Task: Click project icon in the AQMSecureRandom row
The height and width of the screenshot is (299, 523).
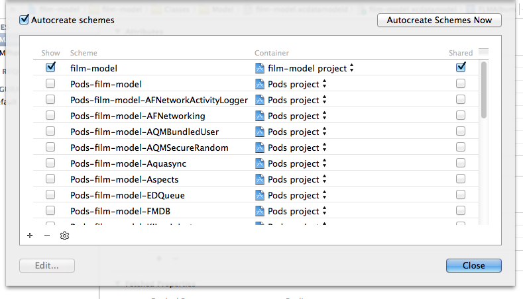Action: [x=260, y=148]
